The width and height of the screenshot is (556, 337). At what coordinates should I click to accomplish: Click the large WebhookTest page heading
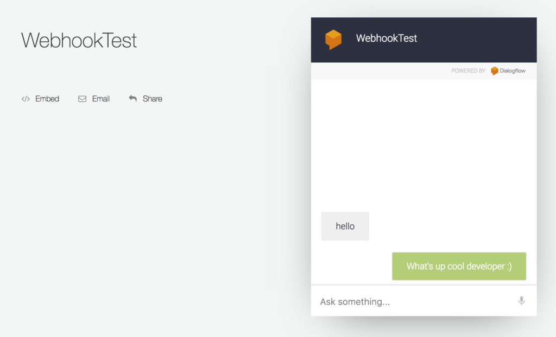79,41
